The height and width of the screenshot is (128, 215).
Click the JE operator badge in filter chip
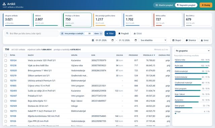click(62, 34)
